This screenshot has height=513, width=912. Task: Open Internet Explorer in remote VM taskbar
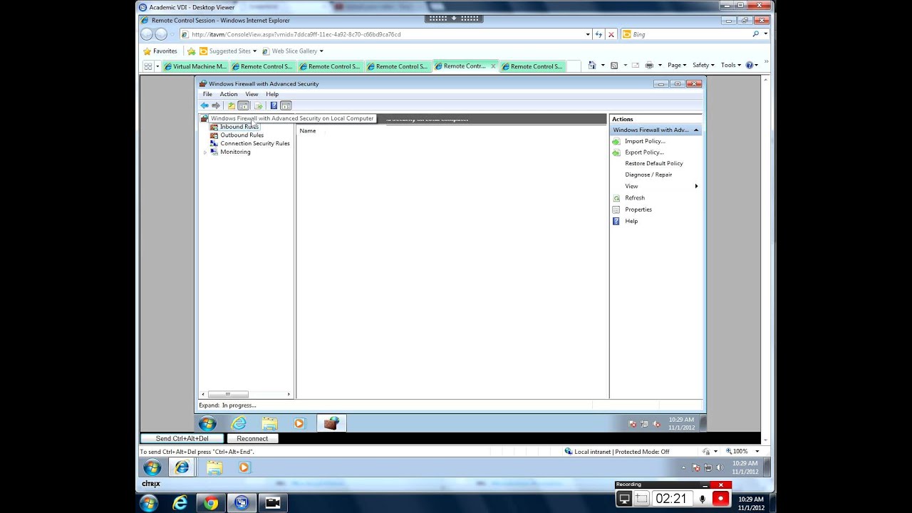click(x=239, y=423)
